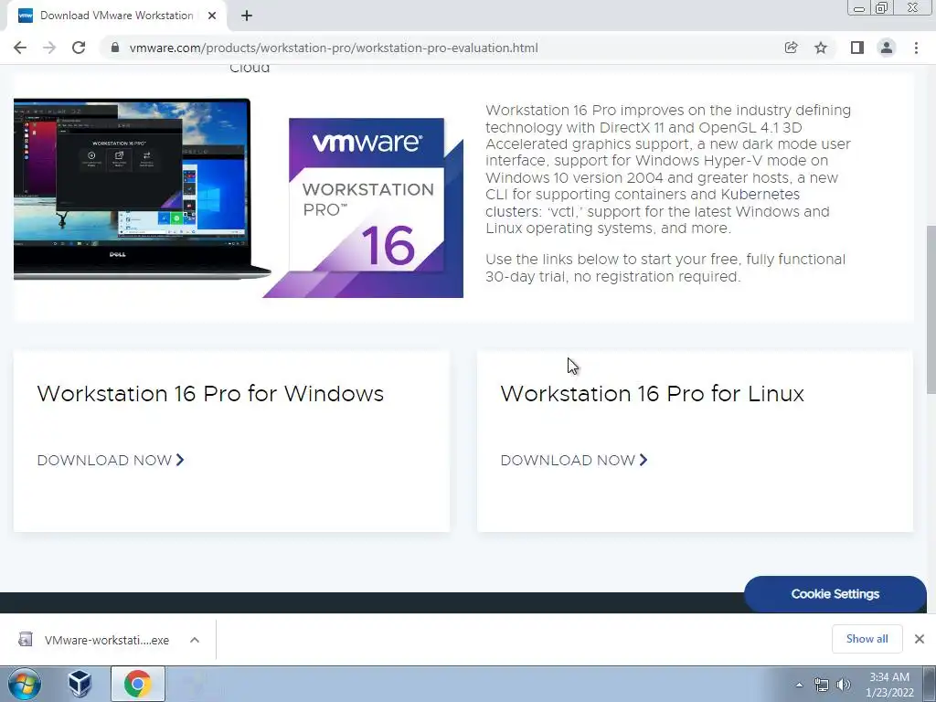Open a new browser tab
The height and width of the screenshot is (702, 936).
247,16
